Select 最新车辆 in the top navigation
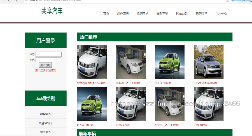This screenshot has width=252, height=136. pyautogui.click(x=162, y=13)
